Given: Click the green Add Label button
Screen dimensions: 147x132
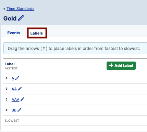Looking at the screenshot, I should [121, 66].
